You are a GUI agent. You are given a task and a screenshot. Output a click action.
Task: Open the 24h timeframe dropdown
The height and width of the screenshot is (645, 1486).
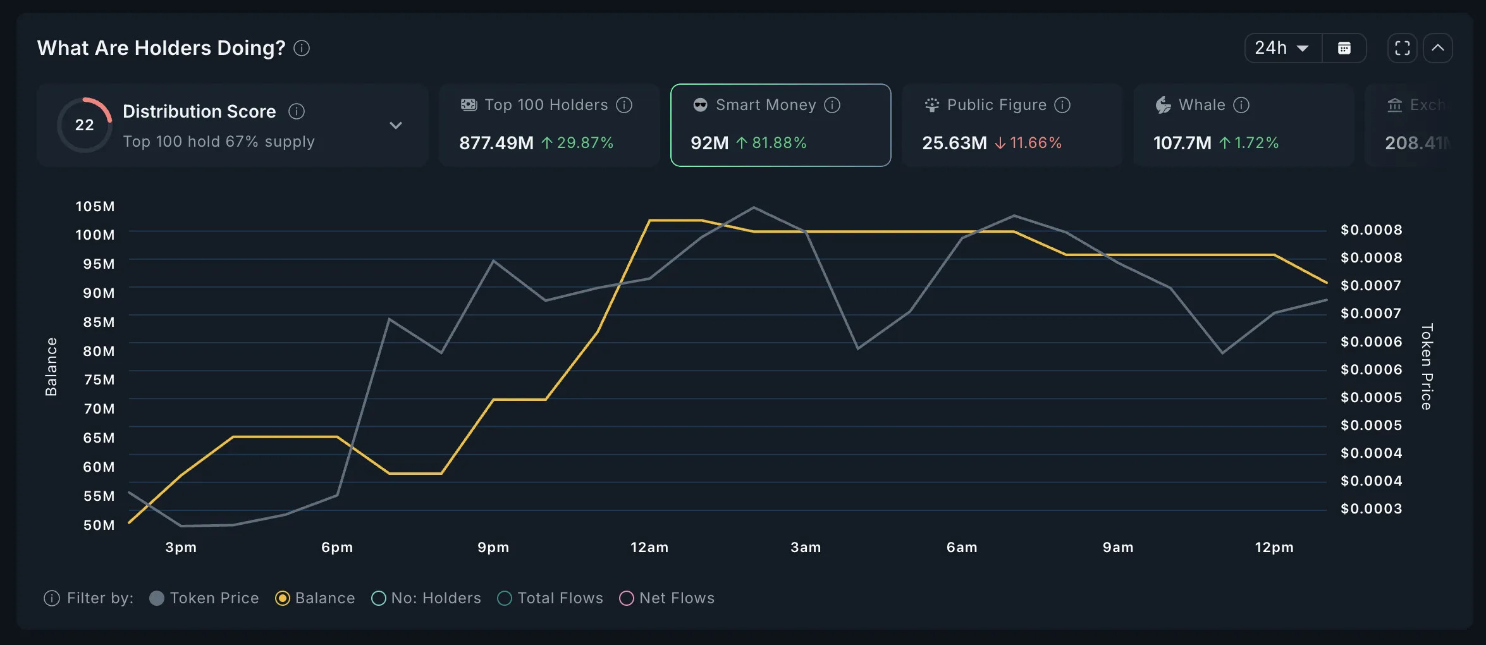[1280, 47]
